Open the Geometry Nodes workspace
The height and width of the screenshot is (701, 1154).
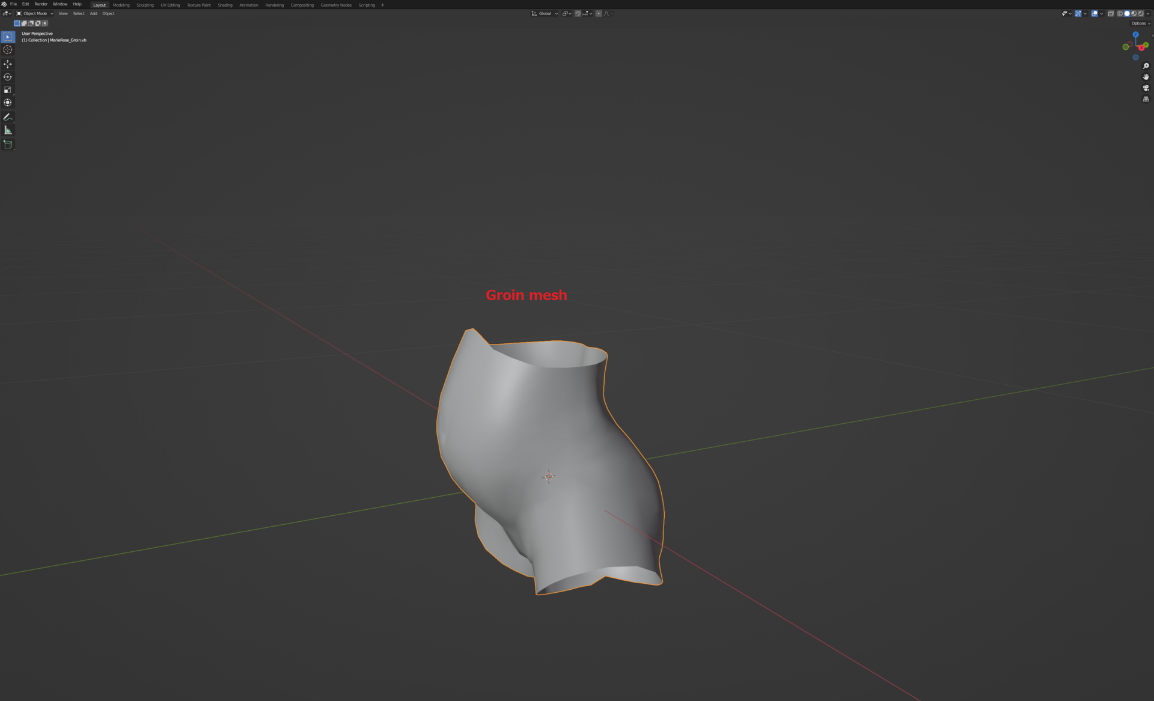point(336,5)
